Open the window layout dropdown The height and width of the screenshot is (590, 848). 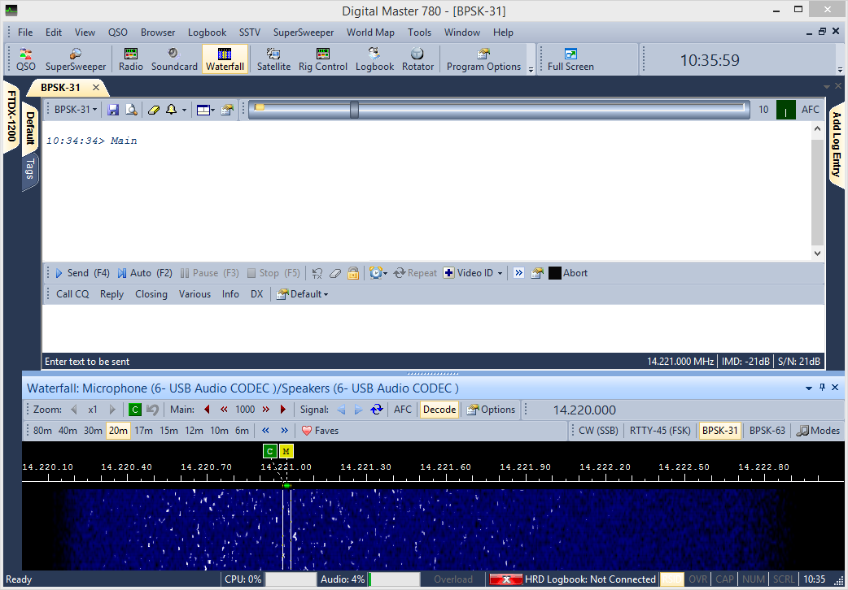205,110
